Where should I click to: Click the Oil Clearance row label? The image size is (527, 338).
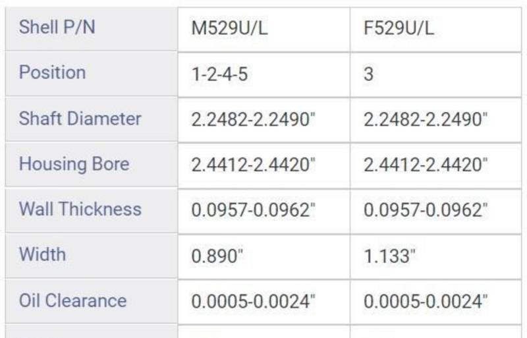pos(72,300)
